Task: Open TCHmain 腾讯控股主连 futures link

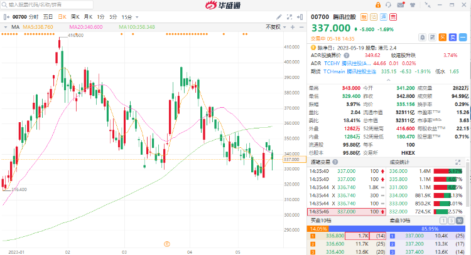Action: pyautogui.click(x=350, y=71)
